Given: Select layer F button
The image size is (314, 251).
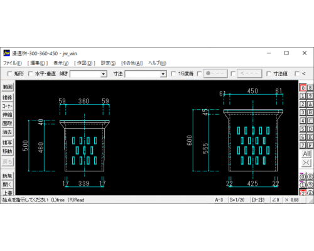Looking at the screenshot, I should pyautogui.click(x=310, y=145).
